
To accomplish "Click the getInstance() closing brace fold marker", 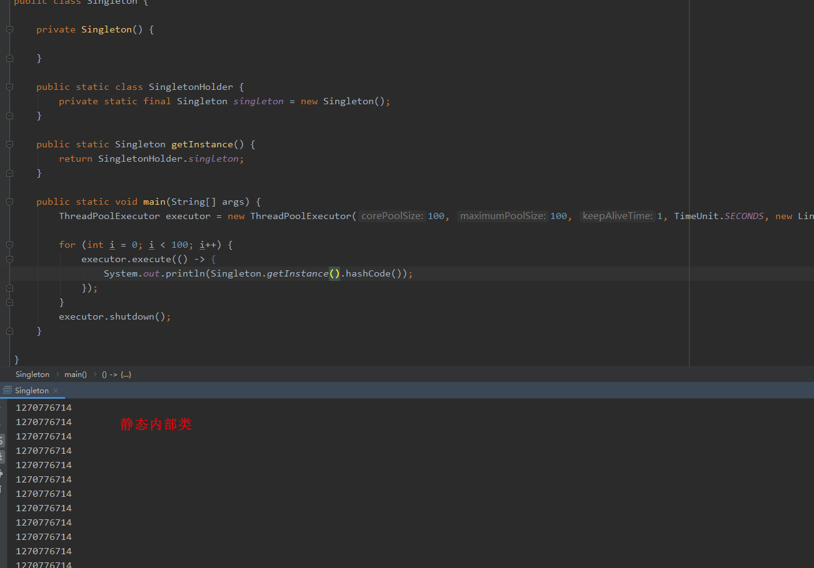I will click(9, 173).
